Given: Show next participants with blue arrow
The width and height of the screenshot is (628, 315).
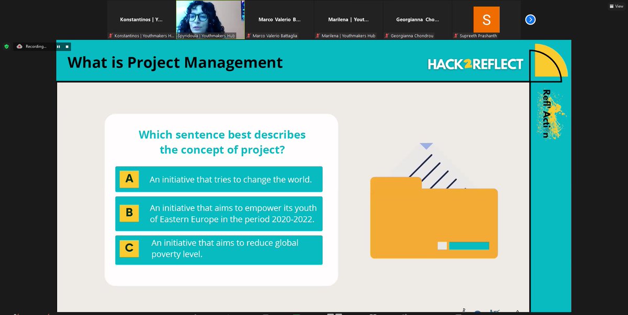Looking at the screenshot, I should [x=530, y=19].
